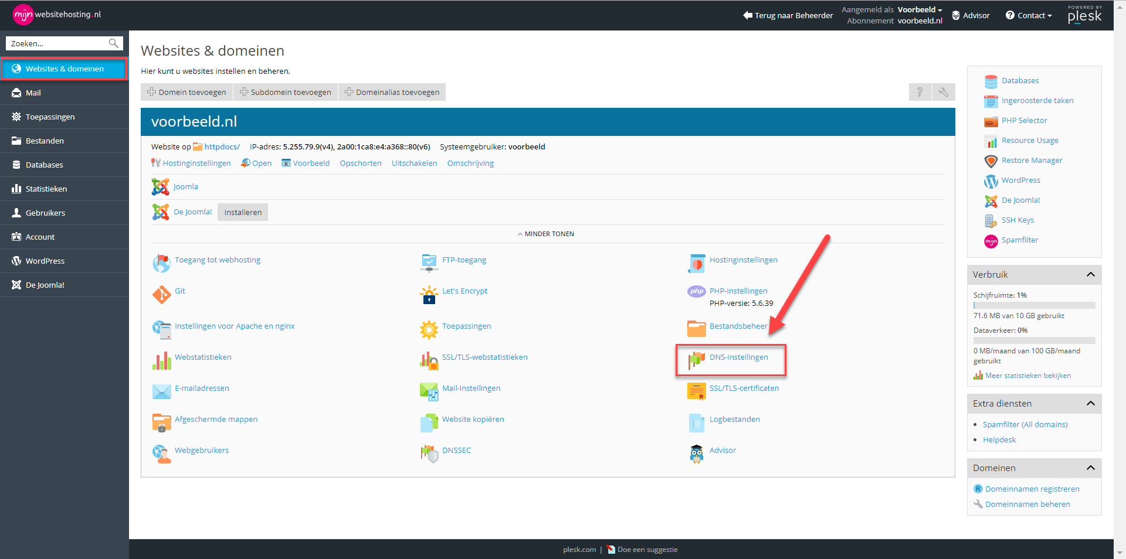The height and width of the screenshot is (559, 1126).
Task: Open the Logbestanden document icon
Action: click(696, 423)
